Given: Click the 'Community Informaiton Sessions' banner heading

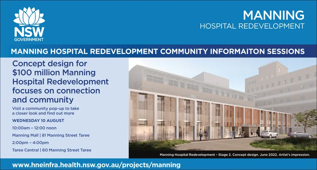Looking at the screenshot, I should click(158, 51).
